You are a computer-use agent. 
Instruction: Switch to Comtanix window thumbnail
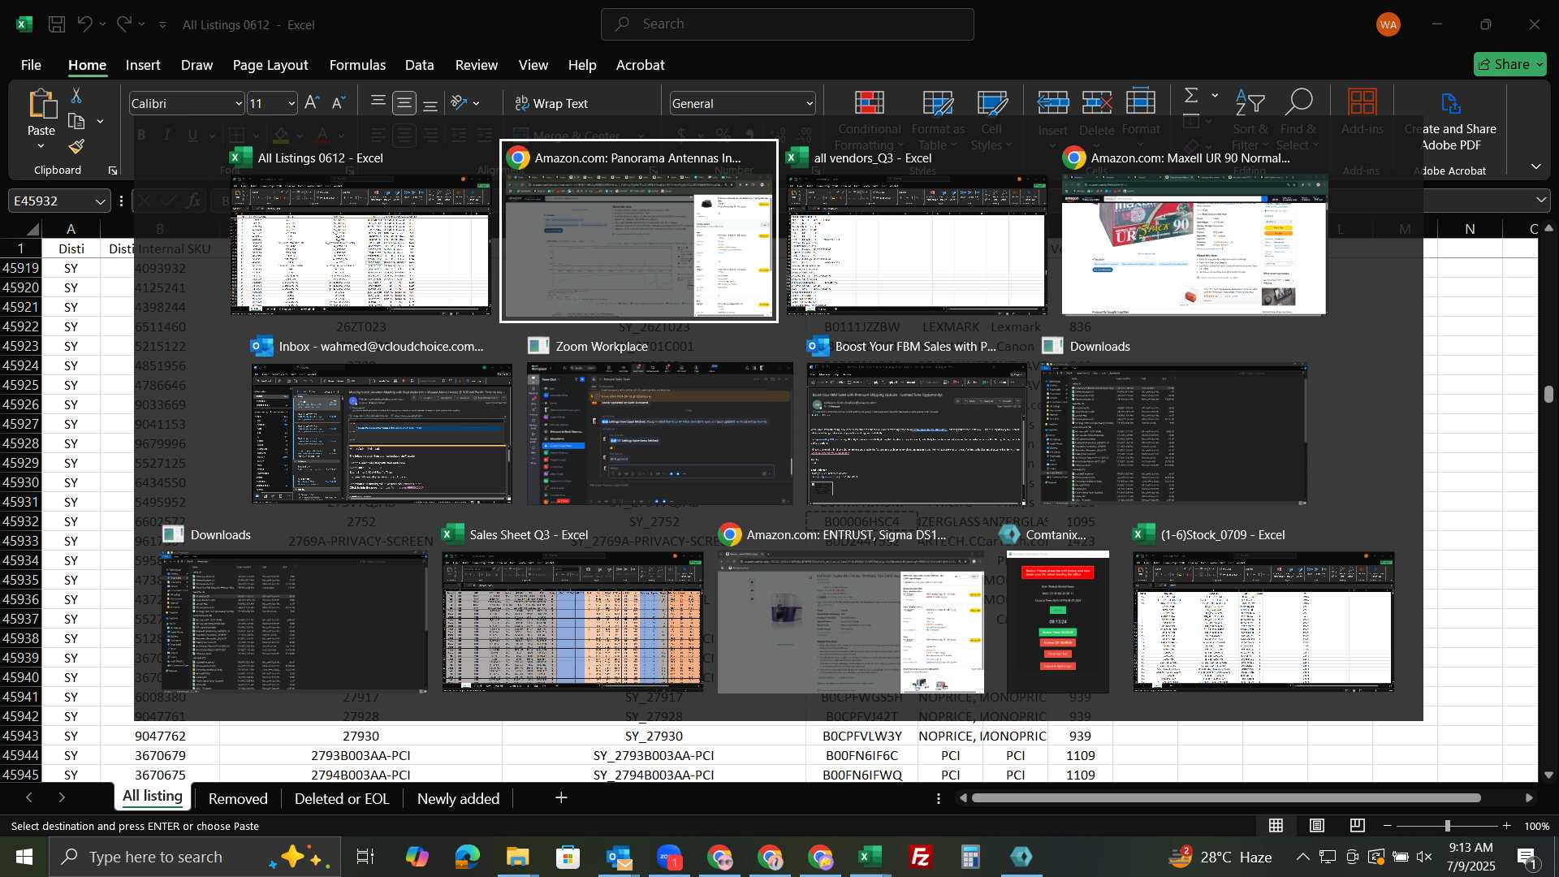coord(1057,611)
